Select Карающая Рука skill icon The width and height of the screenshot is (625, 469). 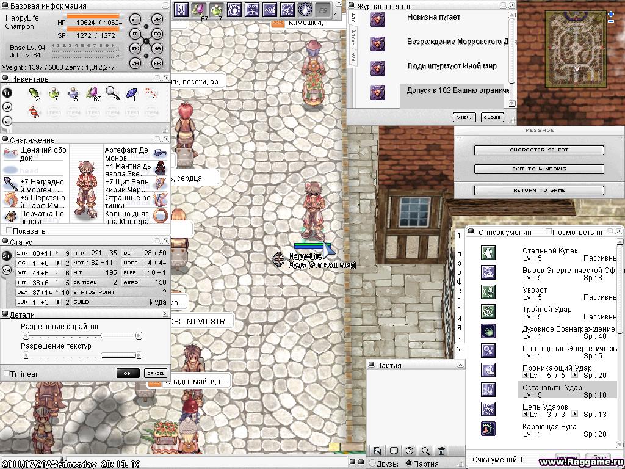click(488, 429)
